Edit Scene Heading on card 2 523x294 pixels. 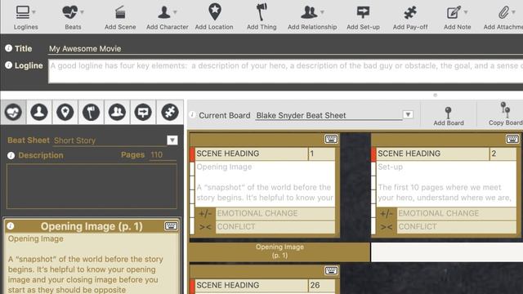[x=432, y=154]
